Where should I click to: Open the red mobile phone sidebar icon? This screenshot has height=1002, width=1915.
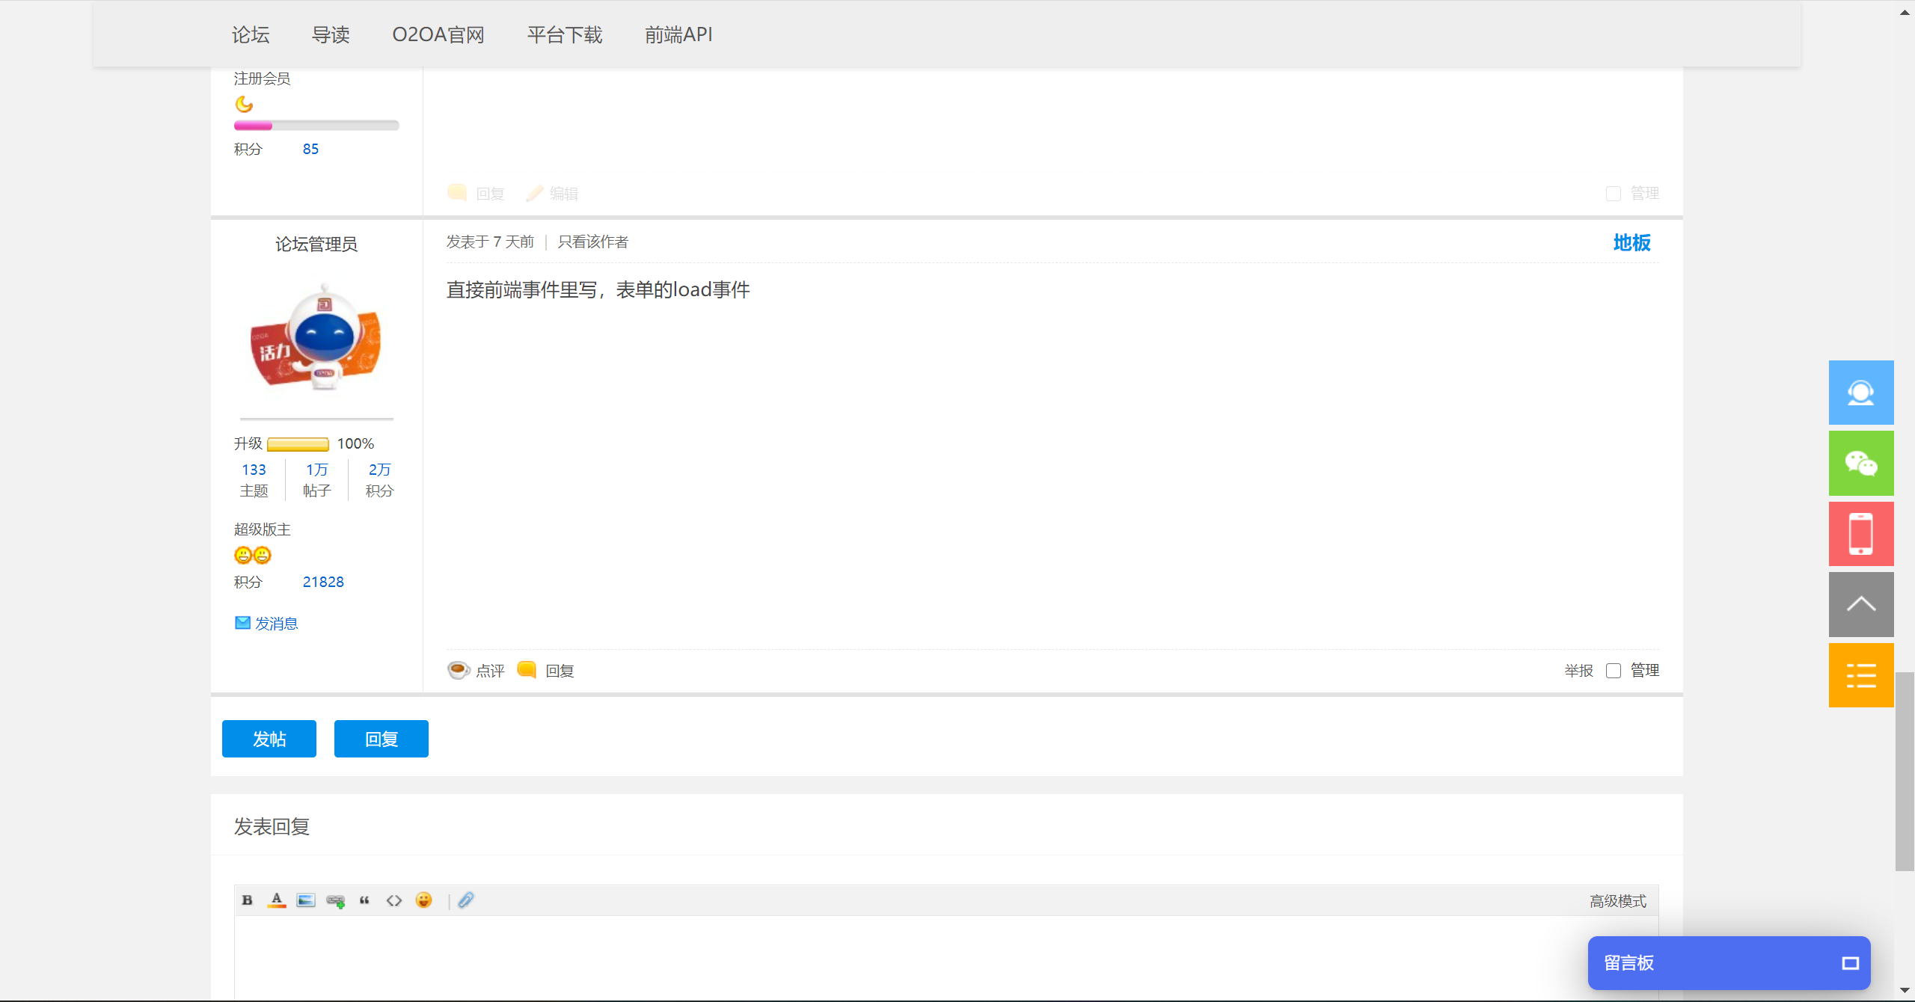click(x=1860, y=534)
